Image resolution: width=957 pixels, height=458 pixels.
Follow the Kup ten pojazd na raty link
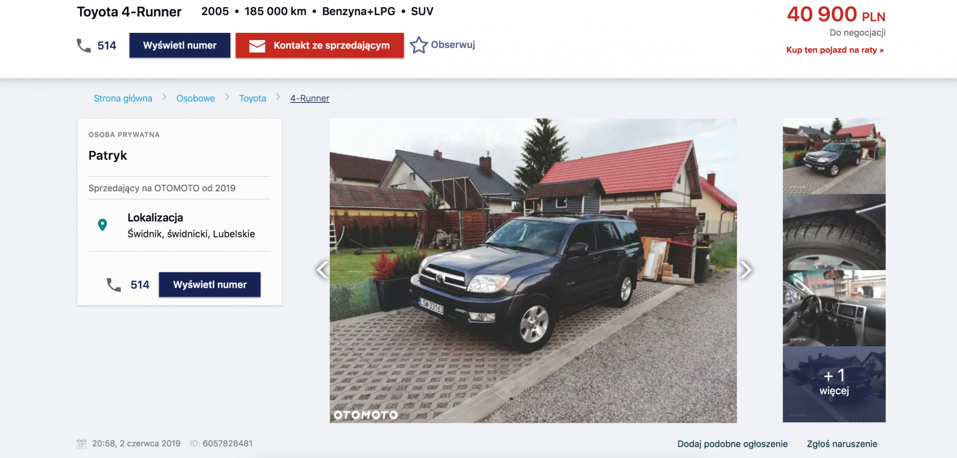pos(835,50)
